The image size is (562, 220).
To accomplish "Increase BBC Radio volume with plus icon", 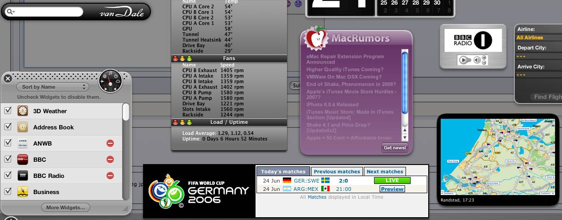I will point(484,57).
